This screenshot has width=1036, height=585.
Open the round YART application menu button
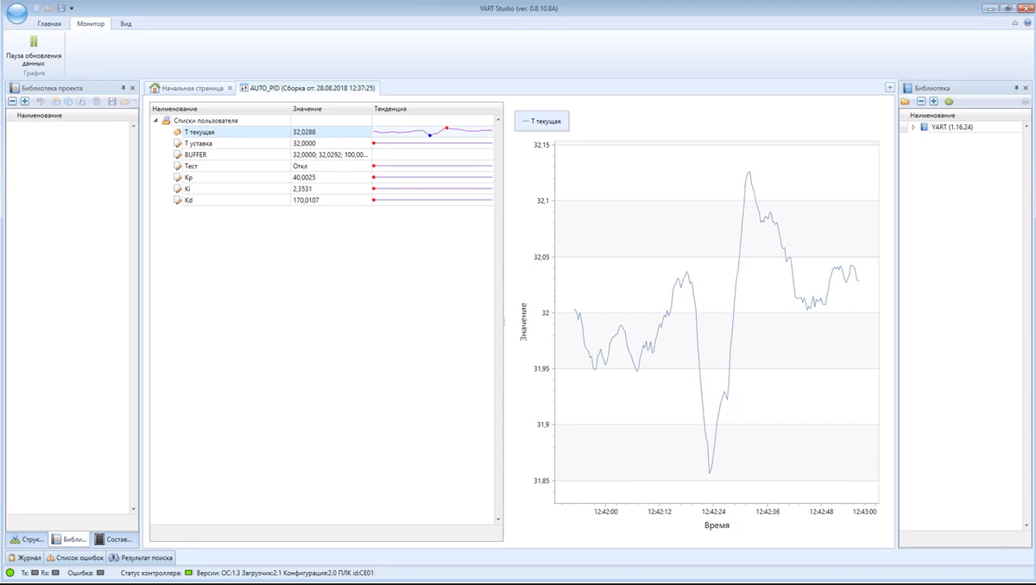point(17,11)
